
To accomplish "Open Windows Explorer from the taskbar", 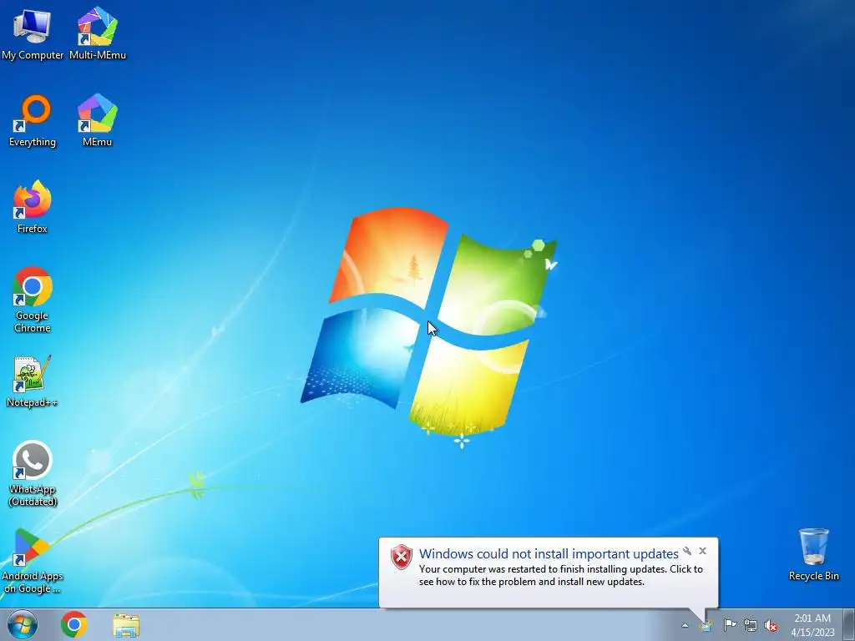I will pyautogui.click(x=126, y=624).
